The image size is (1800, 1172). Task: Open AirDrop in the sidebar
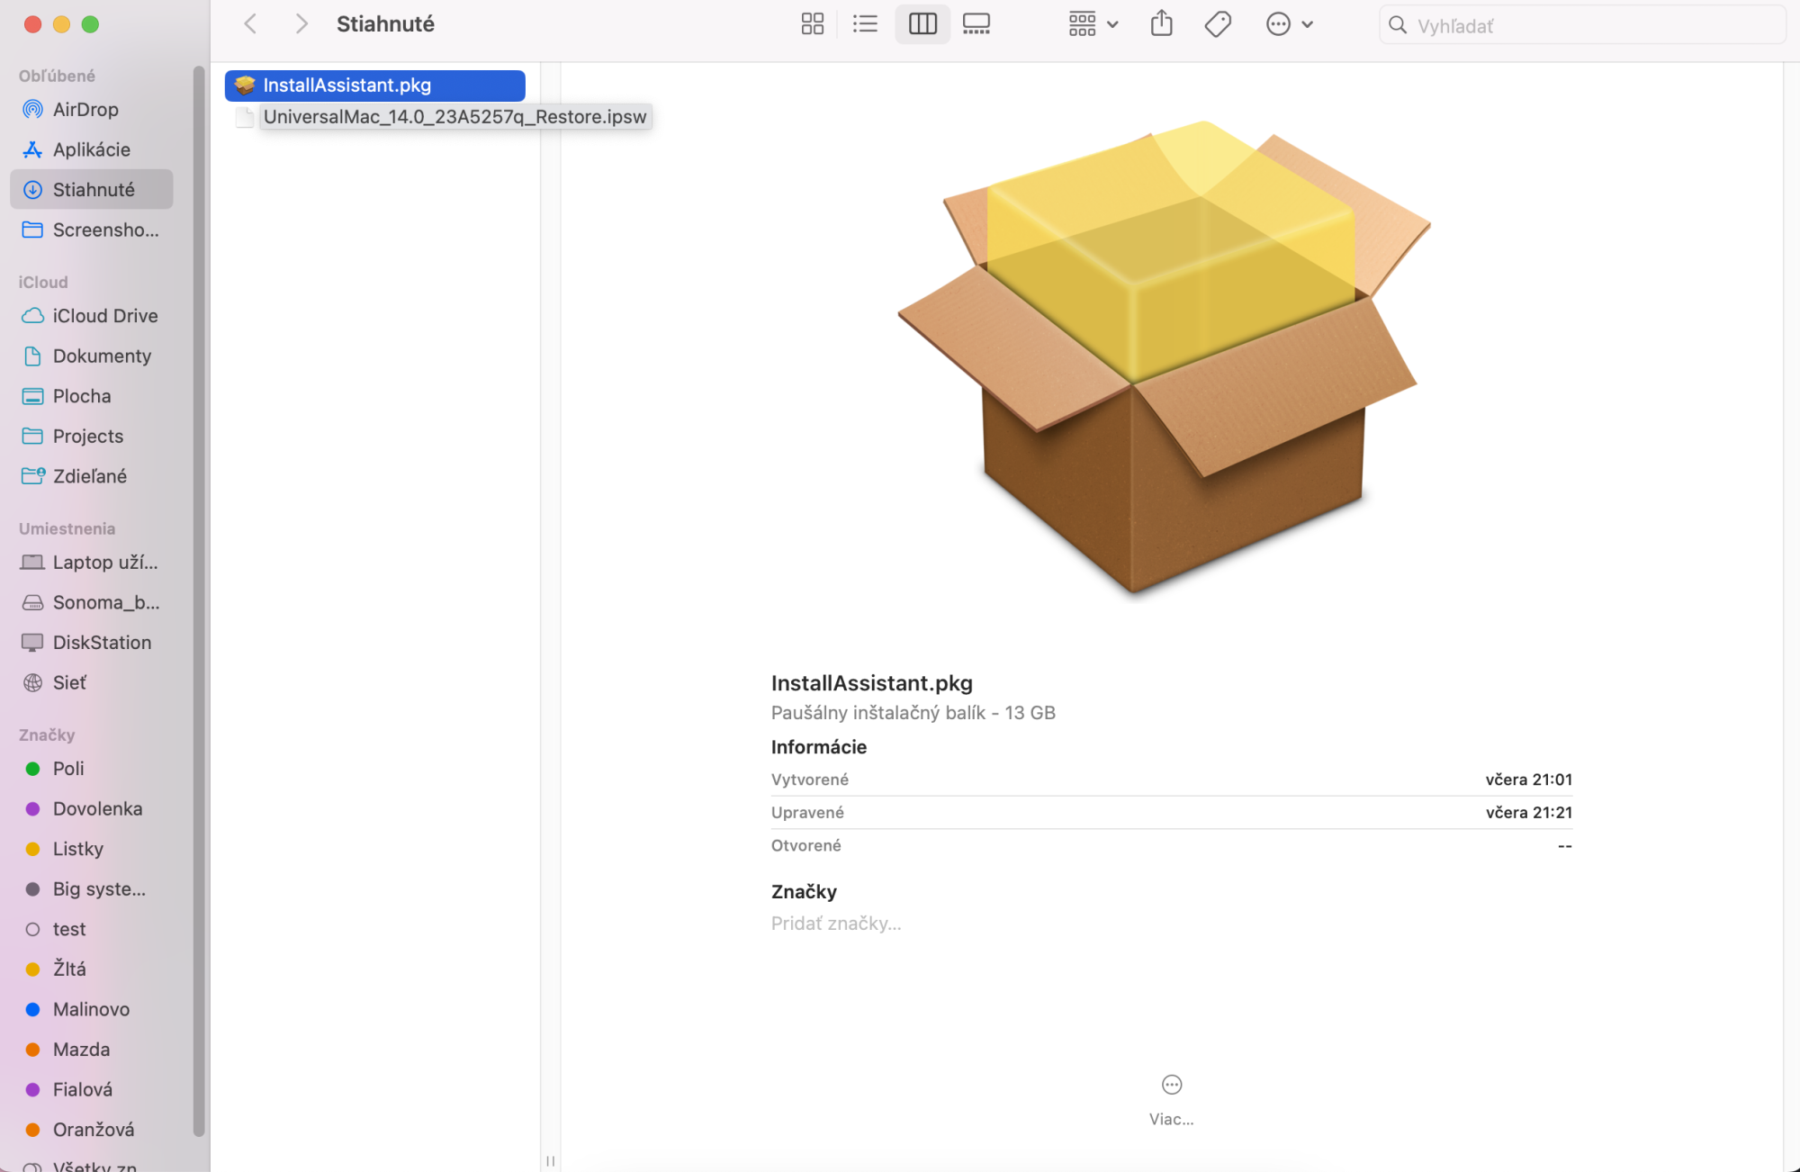coord(85,110)
